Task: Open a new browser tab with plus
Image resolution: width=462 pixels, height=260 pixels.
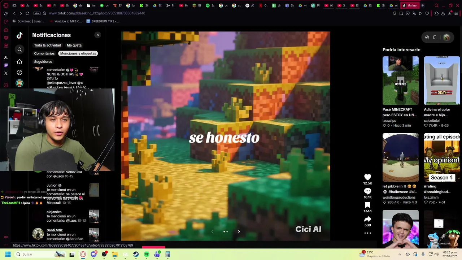Action: point(423,5)
